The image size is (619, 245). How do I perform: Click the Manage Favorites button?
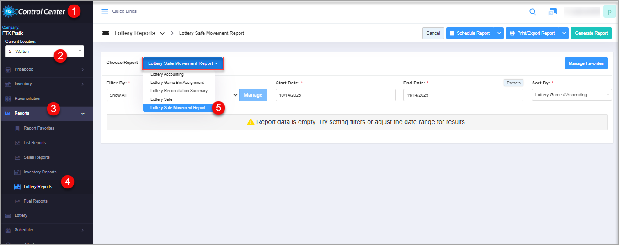pos(586,63)
